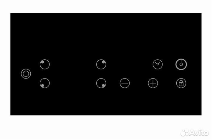The height and width of the screenshot is (140, 212).
Task: Click the circled minus symbol
Action: 125,83
